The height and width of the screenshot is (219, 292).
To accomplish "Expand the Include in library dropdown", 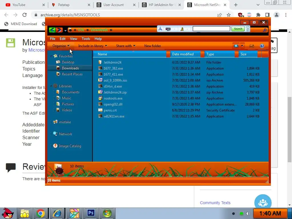I will [93, 46].
